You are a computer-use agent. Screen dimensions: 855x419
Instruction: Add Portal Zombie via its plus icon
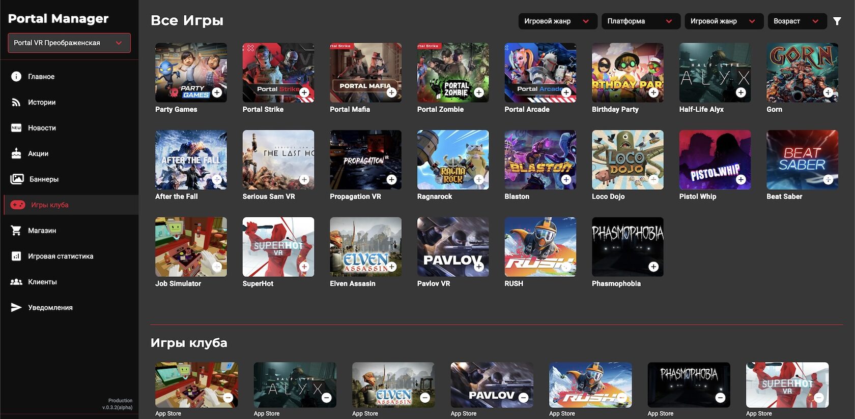tap(479, 92)
